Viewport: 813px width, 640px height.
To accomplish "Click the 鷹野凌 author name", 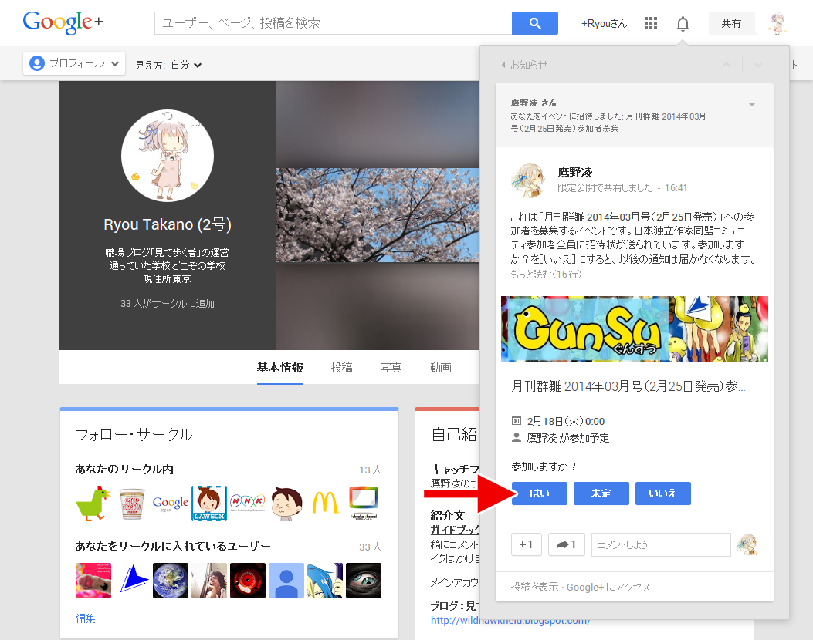I will point(575,173).
